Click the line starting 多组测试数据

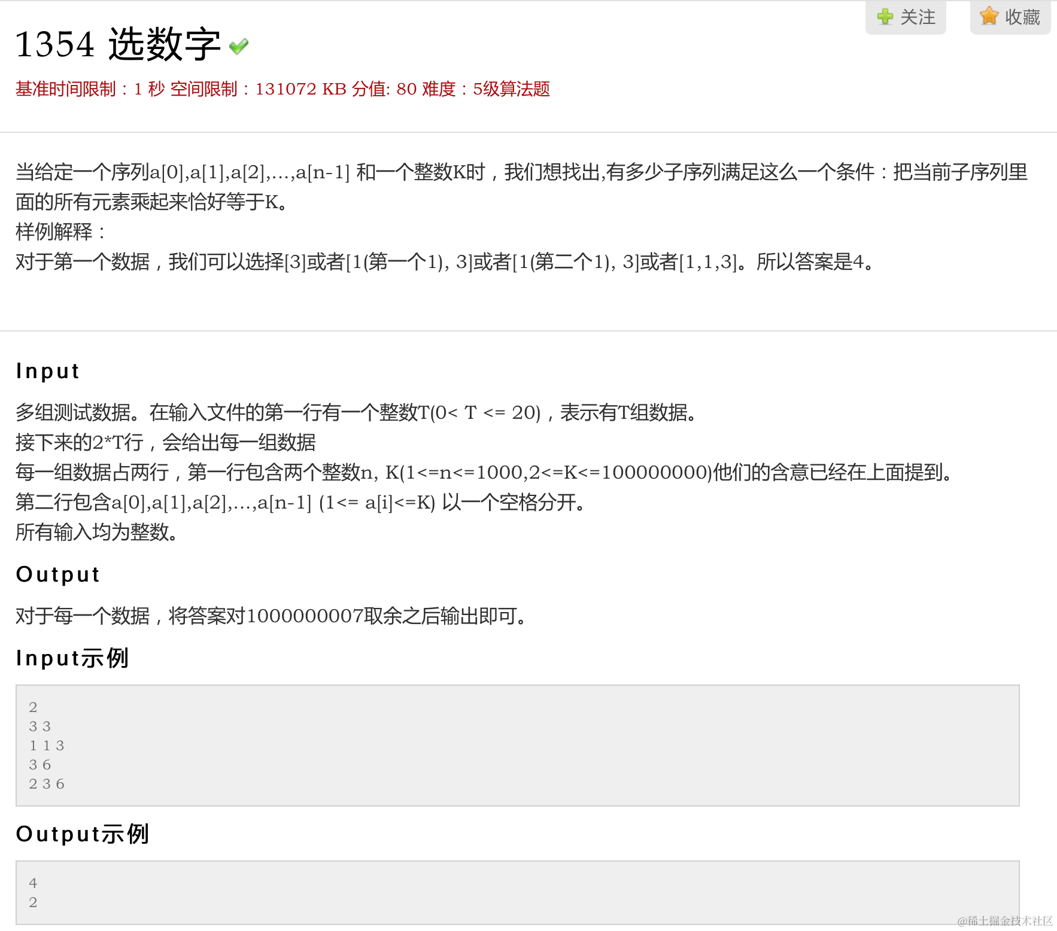[x=357, y=412]
